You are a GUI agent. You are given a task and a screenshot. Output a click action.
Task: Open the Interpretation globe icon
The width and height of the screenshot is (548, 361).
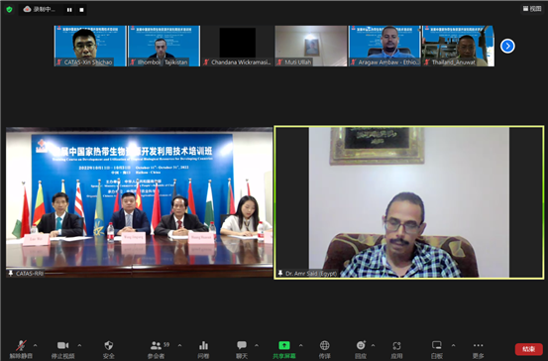click(x=325, y=345)
